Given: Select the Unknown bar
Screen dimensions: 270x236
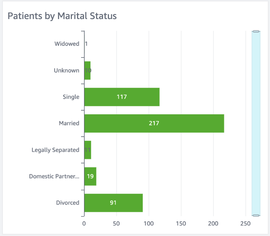Looking at the screenshot, I should (x=87, y=71).
